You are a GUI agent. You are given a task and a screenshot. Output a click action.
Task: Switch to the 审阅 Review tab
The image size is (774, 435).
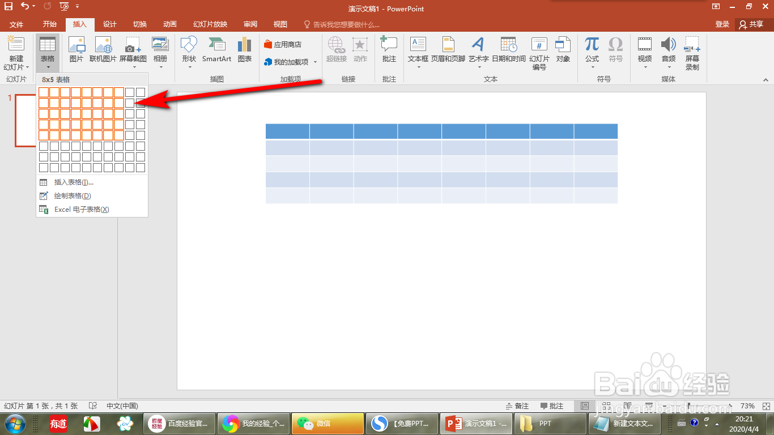(x=250, y=24)
